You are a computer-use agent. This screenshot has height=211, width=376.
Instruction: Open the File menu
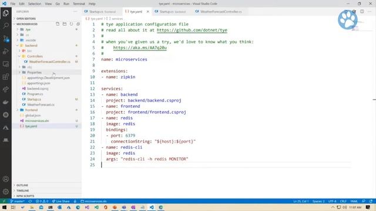(x=13, y=4)
